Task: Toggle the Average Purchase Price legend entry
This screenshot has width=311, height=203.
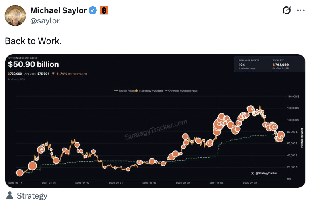Action: click(181, 91)
